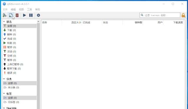Screen dimensions: 188x109
Task: Select the 暂停 (0) row with grey funnel icon
Action: 20,60
